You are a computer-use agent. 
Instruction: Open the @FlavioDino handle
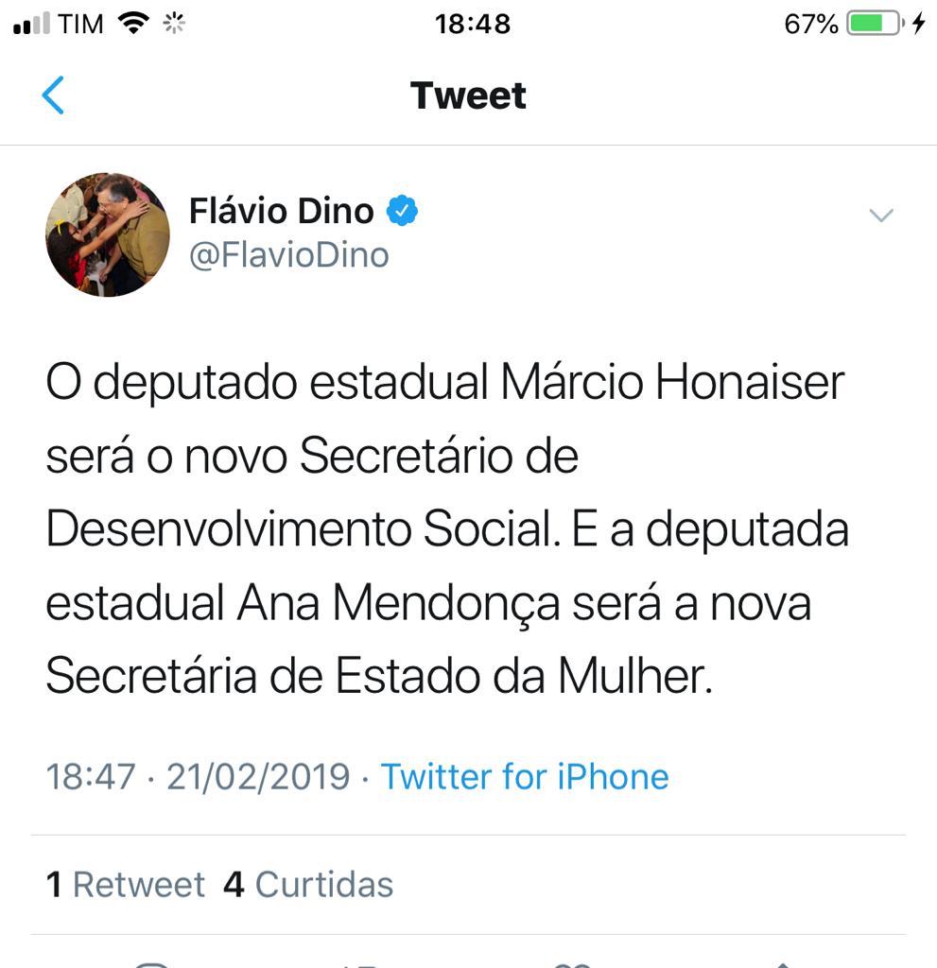click(289, 255)
